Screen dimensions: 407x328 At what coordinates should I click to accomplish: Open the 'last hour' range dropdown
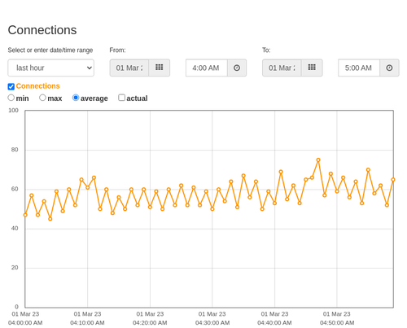pos(51,68)
